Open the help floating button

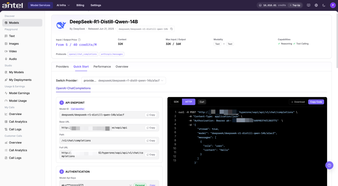[329, 165]
